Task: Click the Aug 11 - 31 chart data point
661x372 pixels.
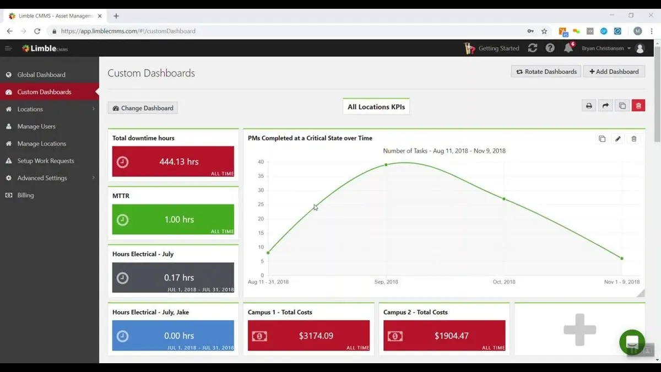Action: point(268,253)
